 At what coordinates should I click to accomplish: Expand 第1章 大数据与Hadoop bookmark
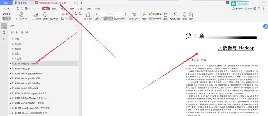tap(10, 64)
